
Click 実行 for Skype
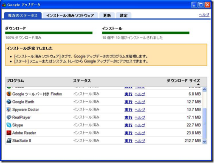pos(128,125)
